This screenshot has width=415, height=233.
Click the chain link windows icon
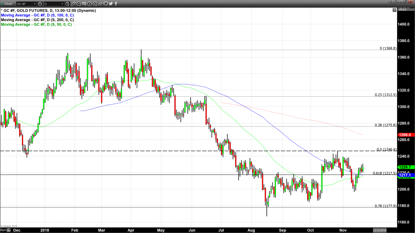[x=101, y=4]
